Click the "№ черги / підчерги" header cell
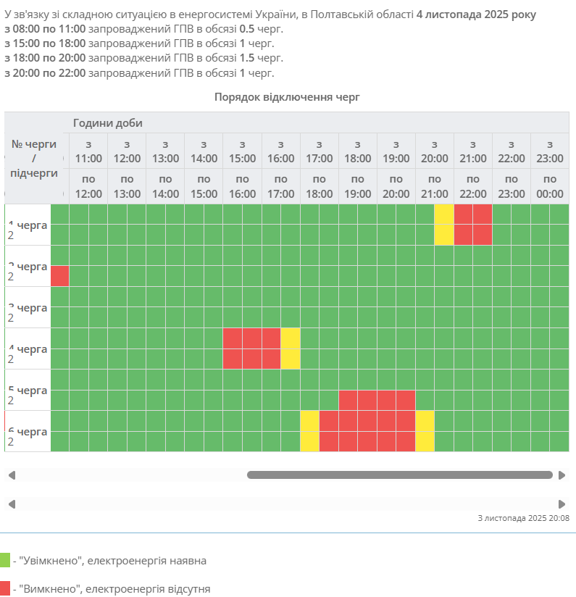The width and height of the screenshot is (576, 597). (x=34, y=159)
